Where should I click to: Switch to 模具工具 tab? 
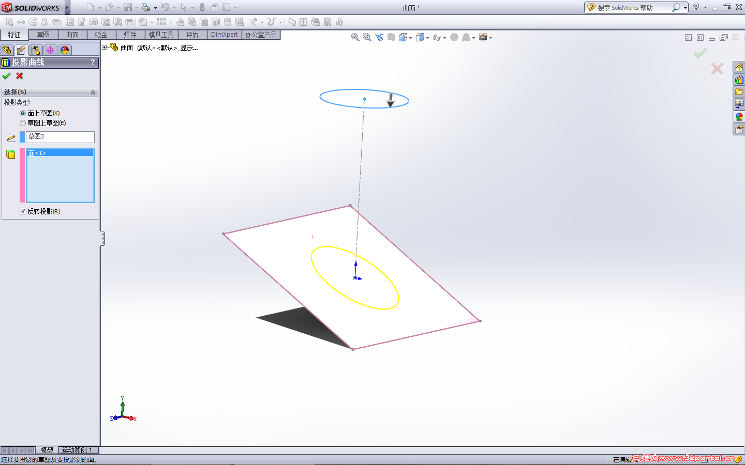pos(161,35)
